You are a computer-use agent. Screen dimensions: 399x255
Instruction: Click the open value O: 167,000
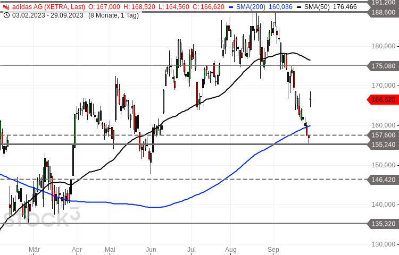[x=104, y=7]
